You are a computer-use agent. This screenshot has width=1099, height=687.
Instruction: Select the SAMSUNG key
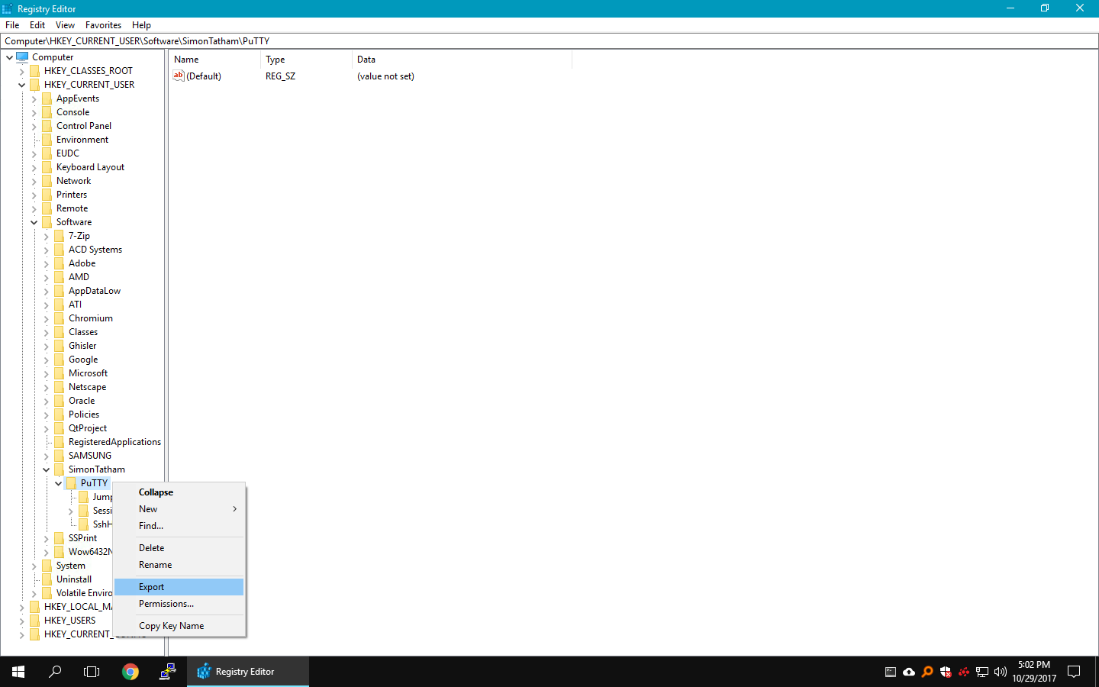(89, 456)
